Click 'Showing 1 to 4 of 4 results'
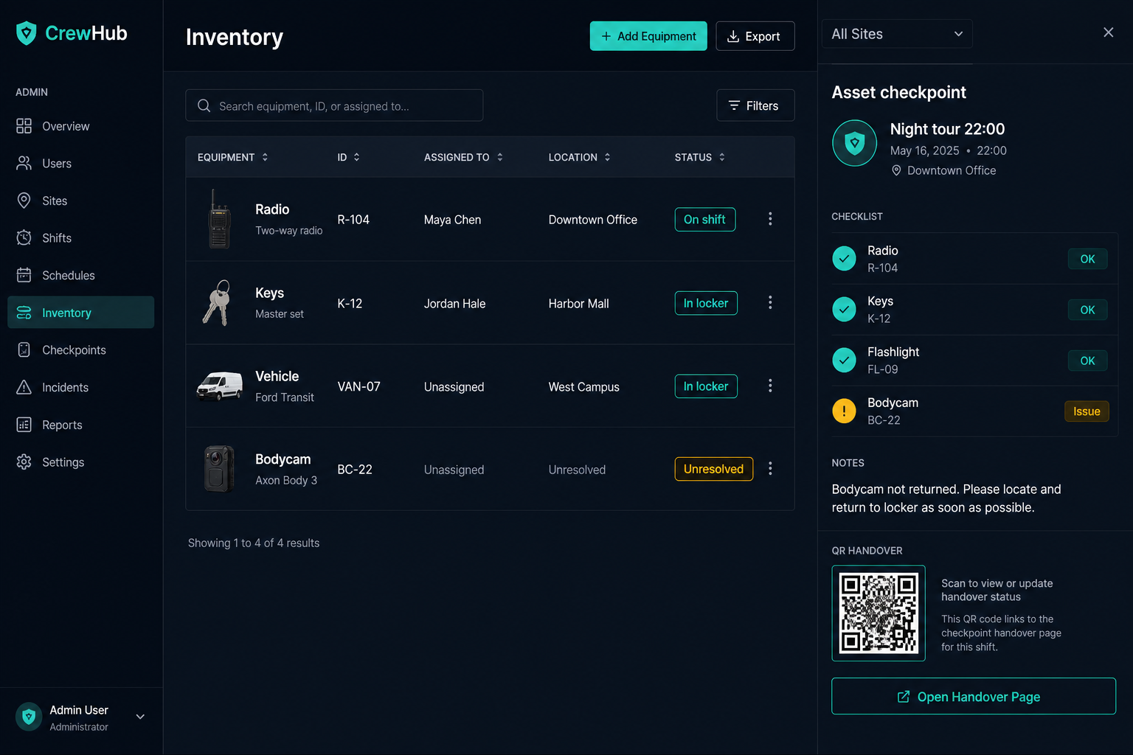Viewport: 1133px width, 755px height. [254, 543]
